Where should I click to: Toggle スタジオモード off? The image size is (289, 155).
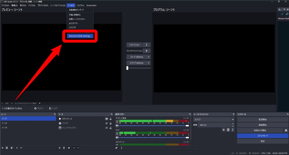[x=262, y=136]
